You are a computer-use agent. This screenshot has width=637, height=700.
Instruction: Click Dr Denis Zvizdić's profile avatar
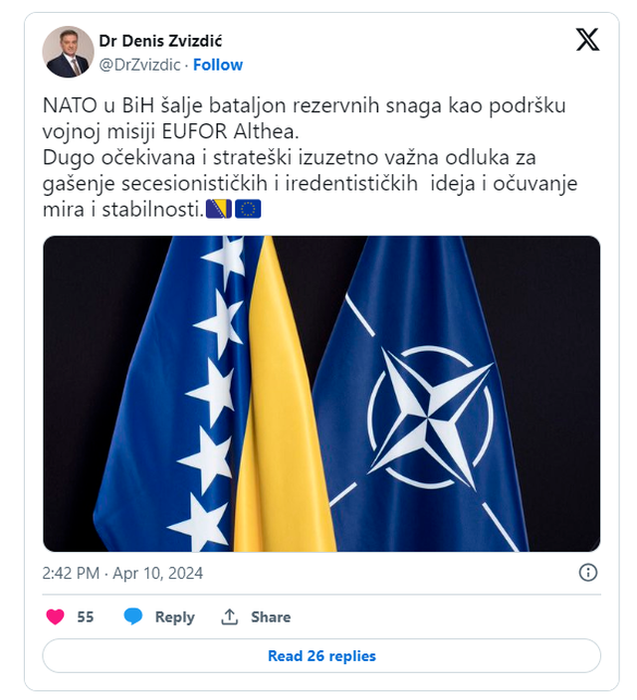[x=68, y=52]
